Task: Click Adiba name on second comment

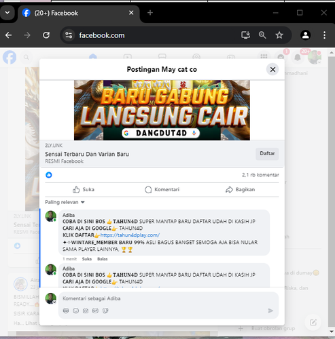Action: (x=69, y=268)
